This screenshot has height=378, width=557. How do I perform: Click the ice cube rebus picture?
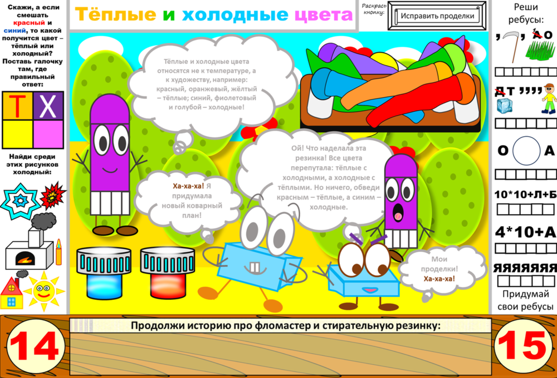(x=504, y=105)
